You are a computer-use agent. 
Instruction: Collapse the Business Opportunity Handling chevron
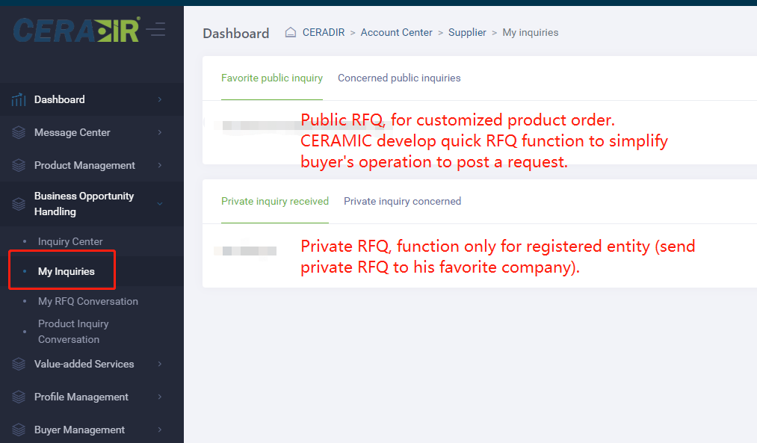coord(160,204)
